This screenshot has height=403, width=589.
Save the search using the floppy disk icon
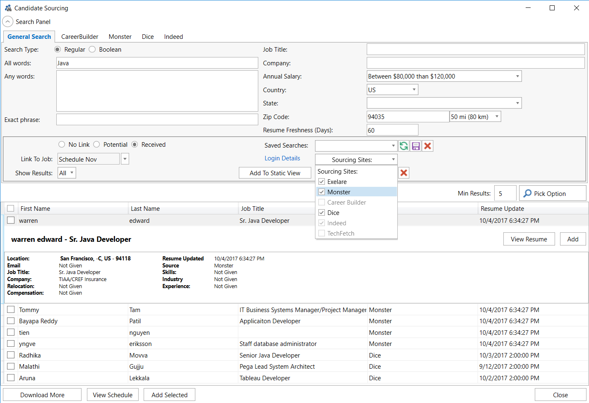pyautogui.click(x=416, y=146)
